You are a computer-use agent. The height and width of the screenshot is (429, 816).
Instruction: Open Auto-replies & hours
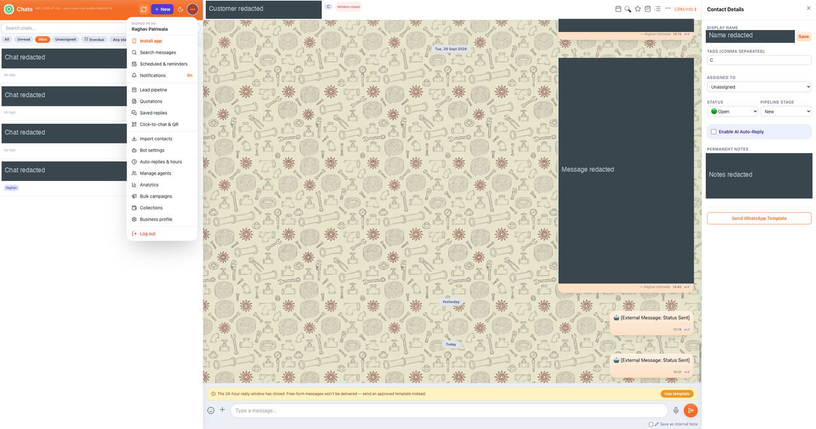click(162, 162)
